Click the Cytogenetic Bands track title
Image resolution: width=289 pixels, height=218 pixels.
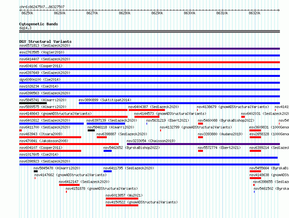point(39,24)
